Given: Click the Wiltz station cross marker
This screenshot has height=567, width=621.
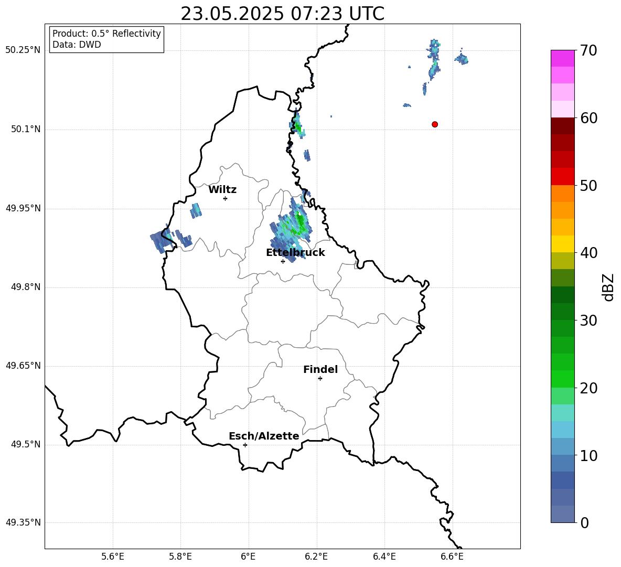Looking at the screenshot, I should (x=226, y=198).
